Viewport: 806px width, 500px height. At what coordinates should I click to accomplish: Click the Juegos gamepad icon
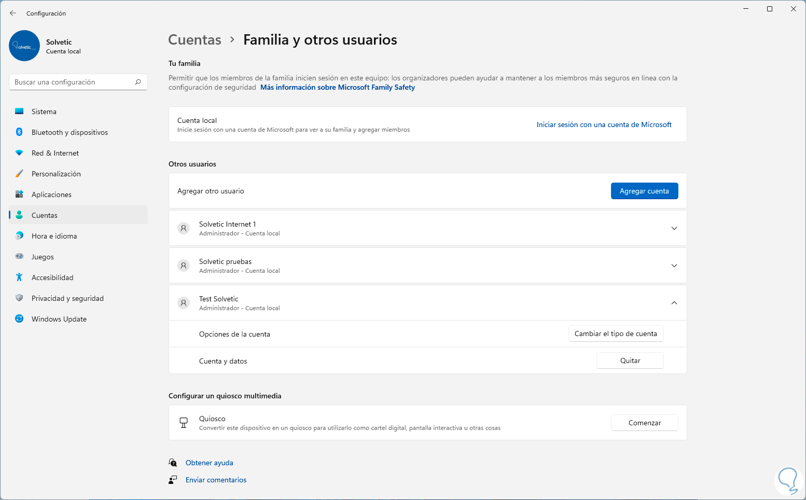pos(19,257)
